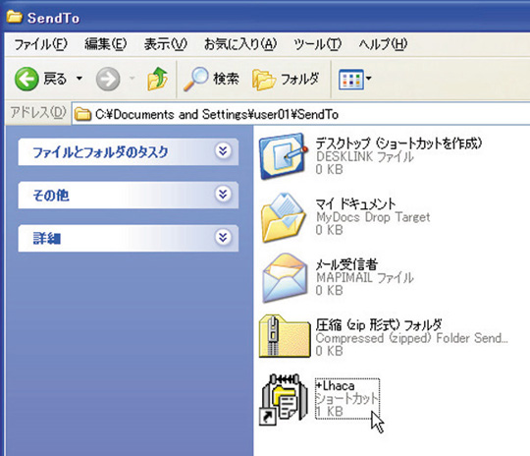The height and width of the screenshot is (456, 530).
Task: Open the ツール(T) menu
Action: pyautogui.click(x=317, y=44)
